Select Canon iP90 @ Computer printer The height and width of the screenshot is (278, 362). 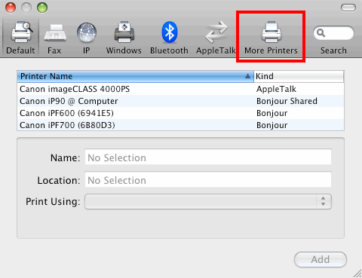pyautogui.click(x=180, y=101)
